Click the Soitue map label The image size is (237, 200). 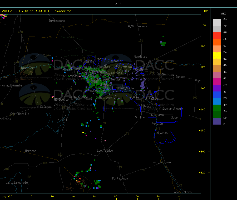point(140,117)
